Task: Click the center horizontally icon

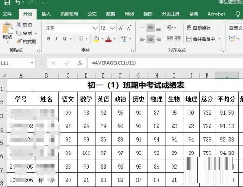Action: [150, 39]
